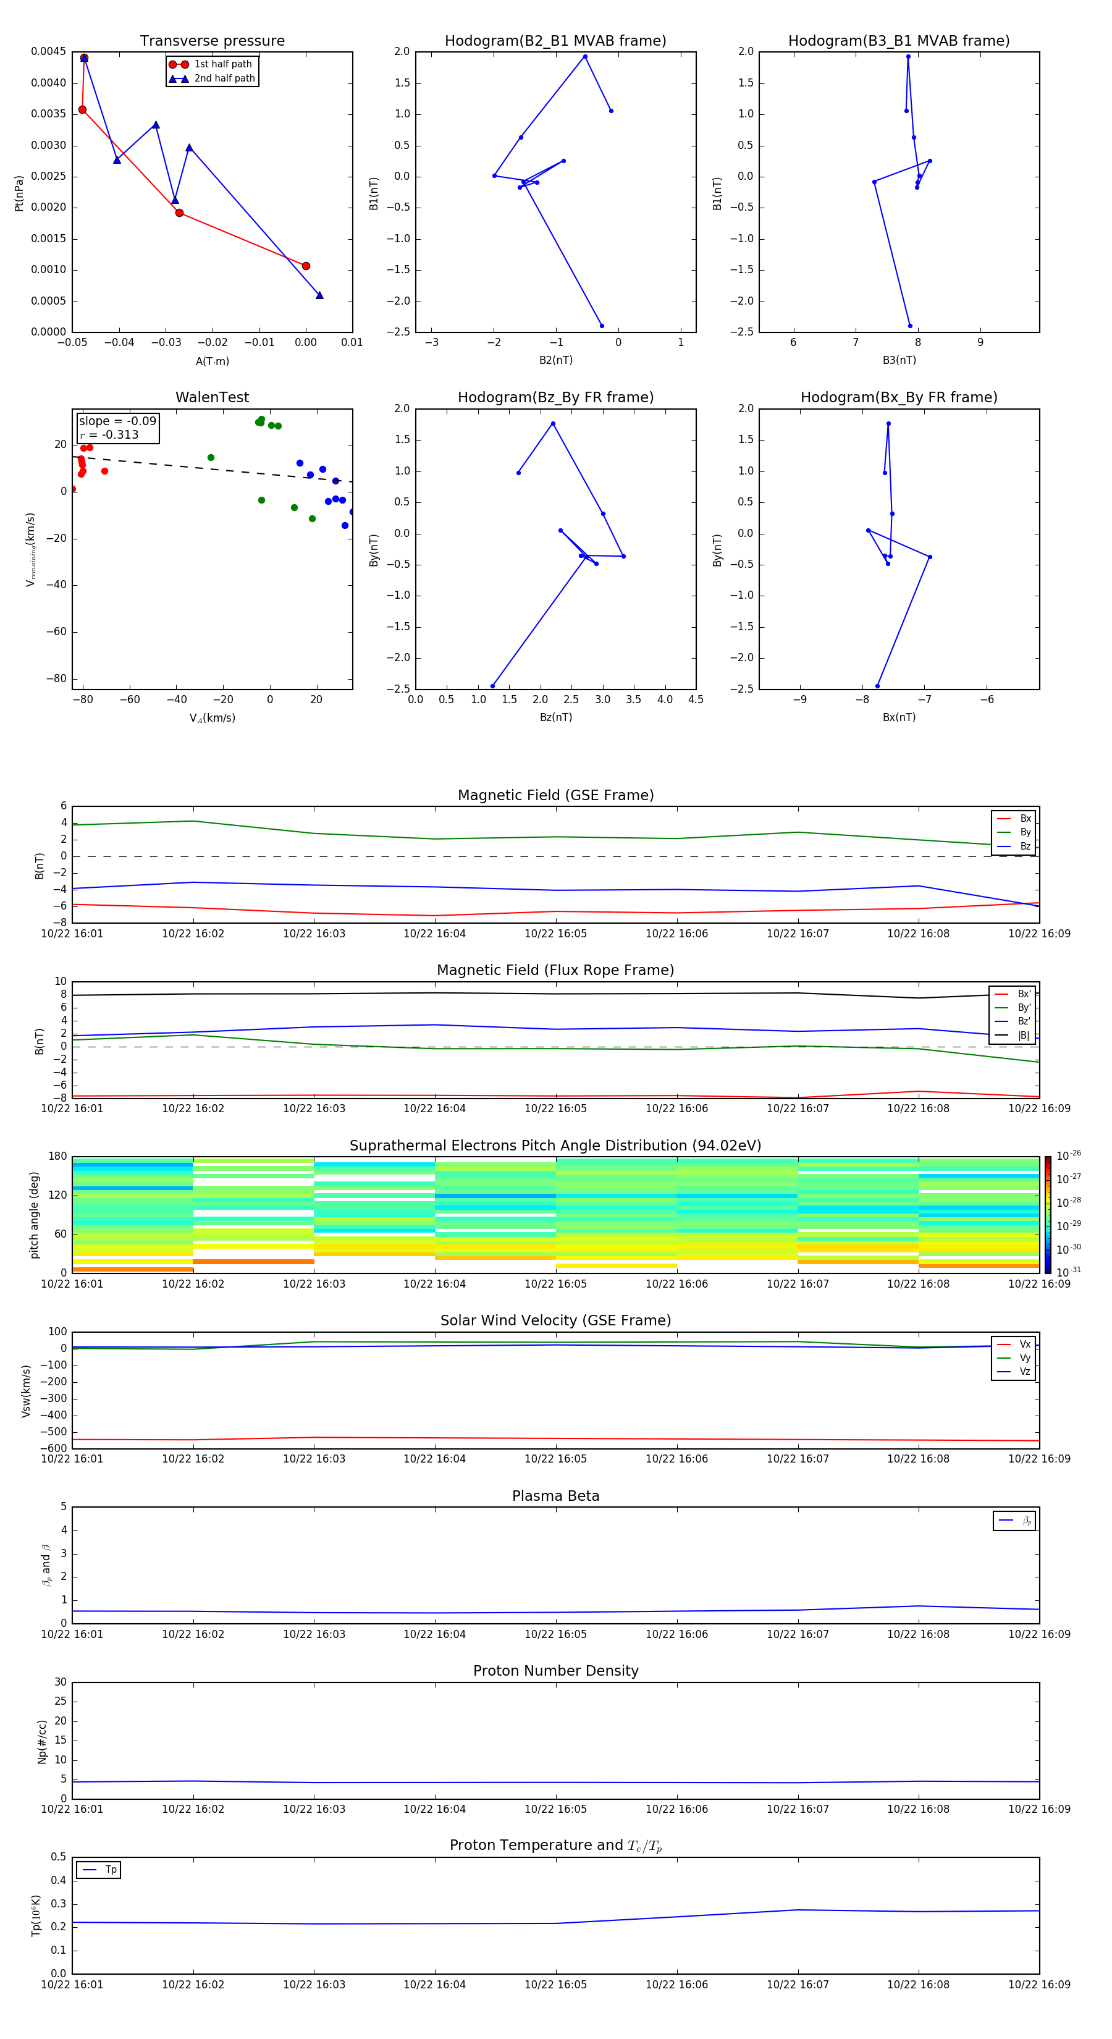Click the "Magnetic Field (GSE Frame)" title

(555, 795)
